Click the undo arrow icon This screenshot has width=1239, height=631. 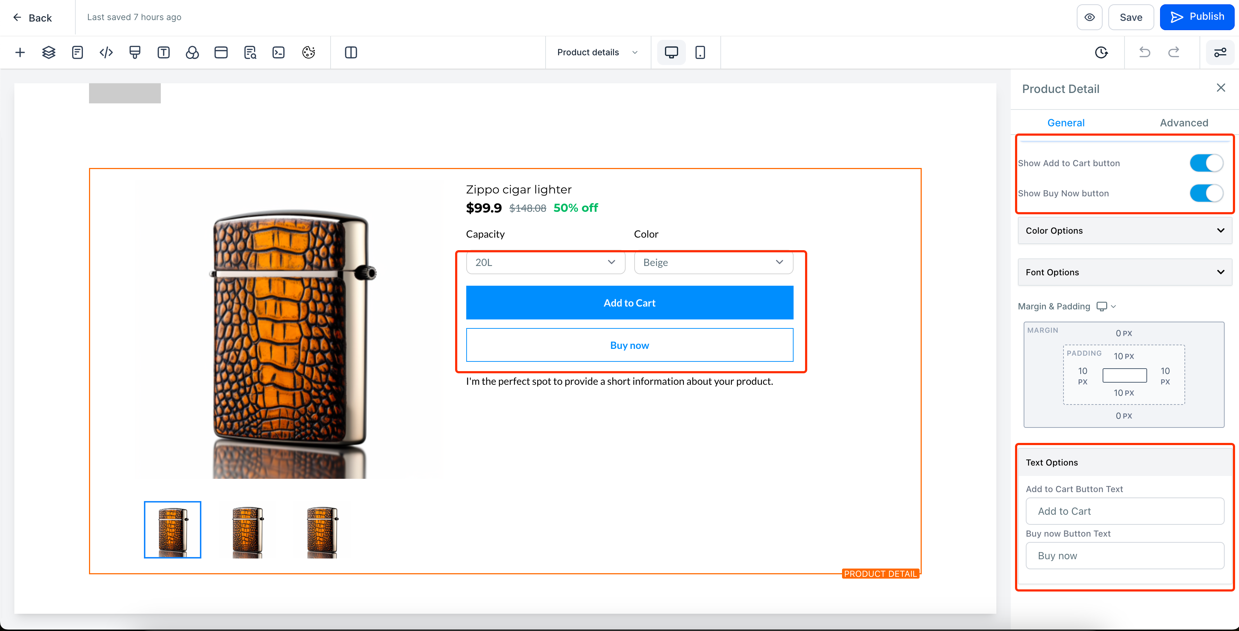click(x=1144, y=52)
